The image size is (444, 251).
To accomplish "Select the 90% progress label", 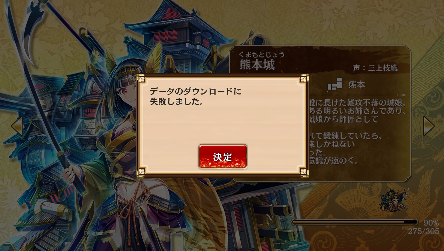I will point(431,223).
